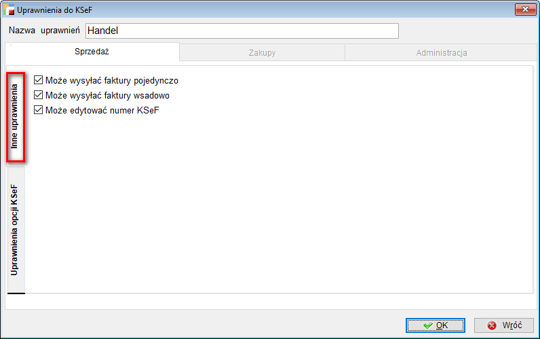Click the red X icon on Wróć

tap(492, 325)
